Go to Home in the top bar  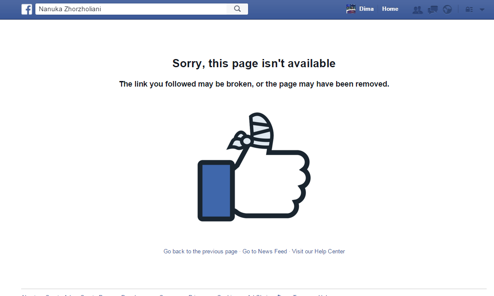(390, 9)
